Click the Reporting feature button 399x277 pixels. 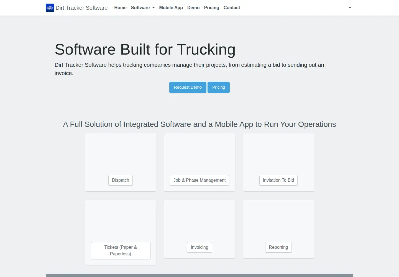(x=278, y=247)
